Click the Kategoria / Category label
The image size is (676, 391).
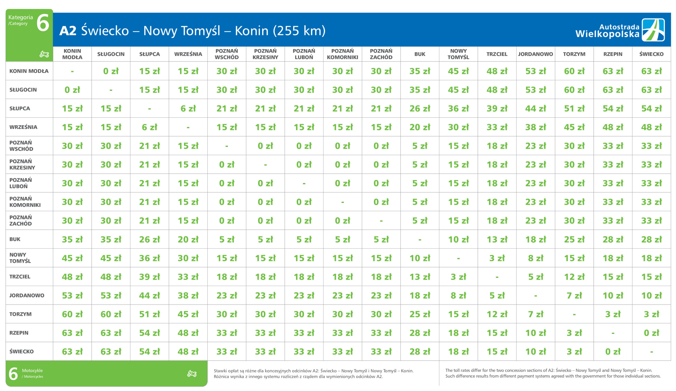click(x=20, y=20)
